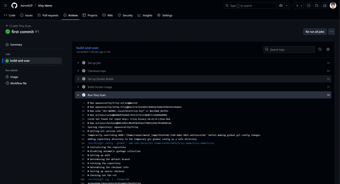Expand Setting up auth log group

click(99, 155)
